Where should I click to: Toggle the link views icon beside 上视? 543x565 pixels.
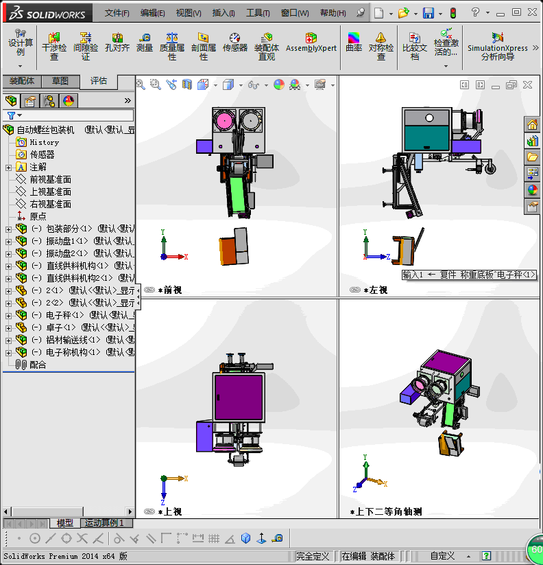149,511
